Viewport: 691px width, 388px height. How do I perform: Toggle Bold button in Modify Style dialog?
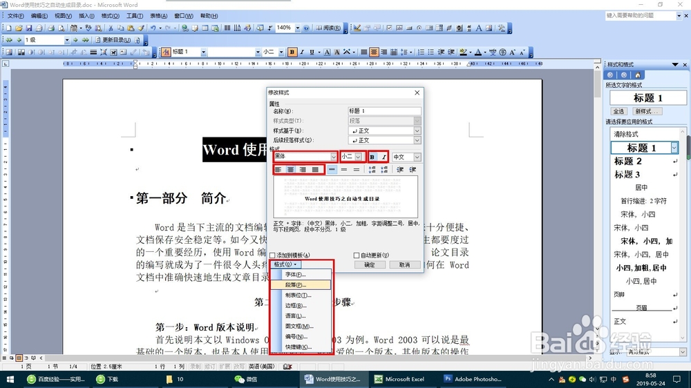(372, 157)
